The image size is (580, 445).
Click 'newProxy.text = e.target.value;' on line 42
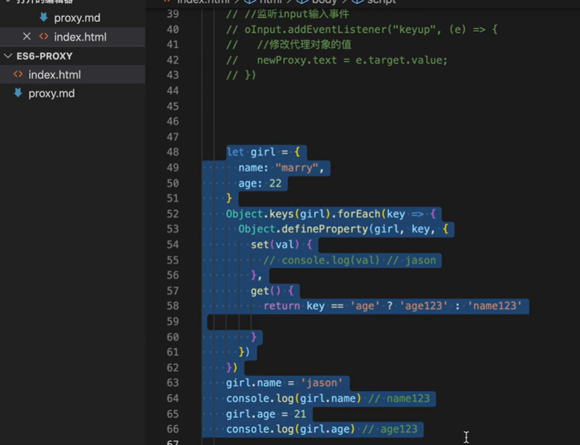352,60
